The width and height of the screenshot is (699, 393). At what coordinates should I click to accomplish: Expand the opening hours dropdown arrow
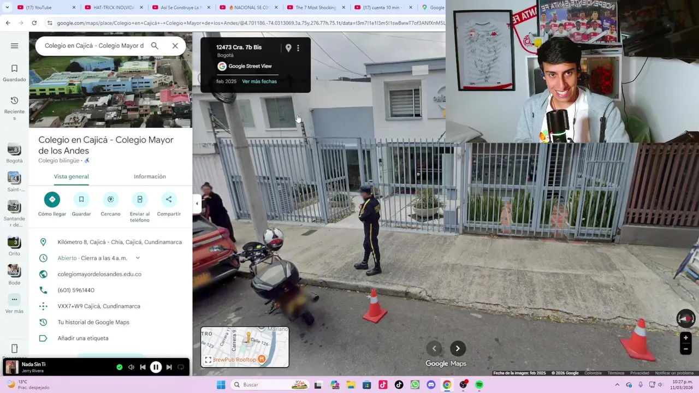click(138, 258)
